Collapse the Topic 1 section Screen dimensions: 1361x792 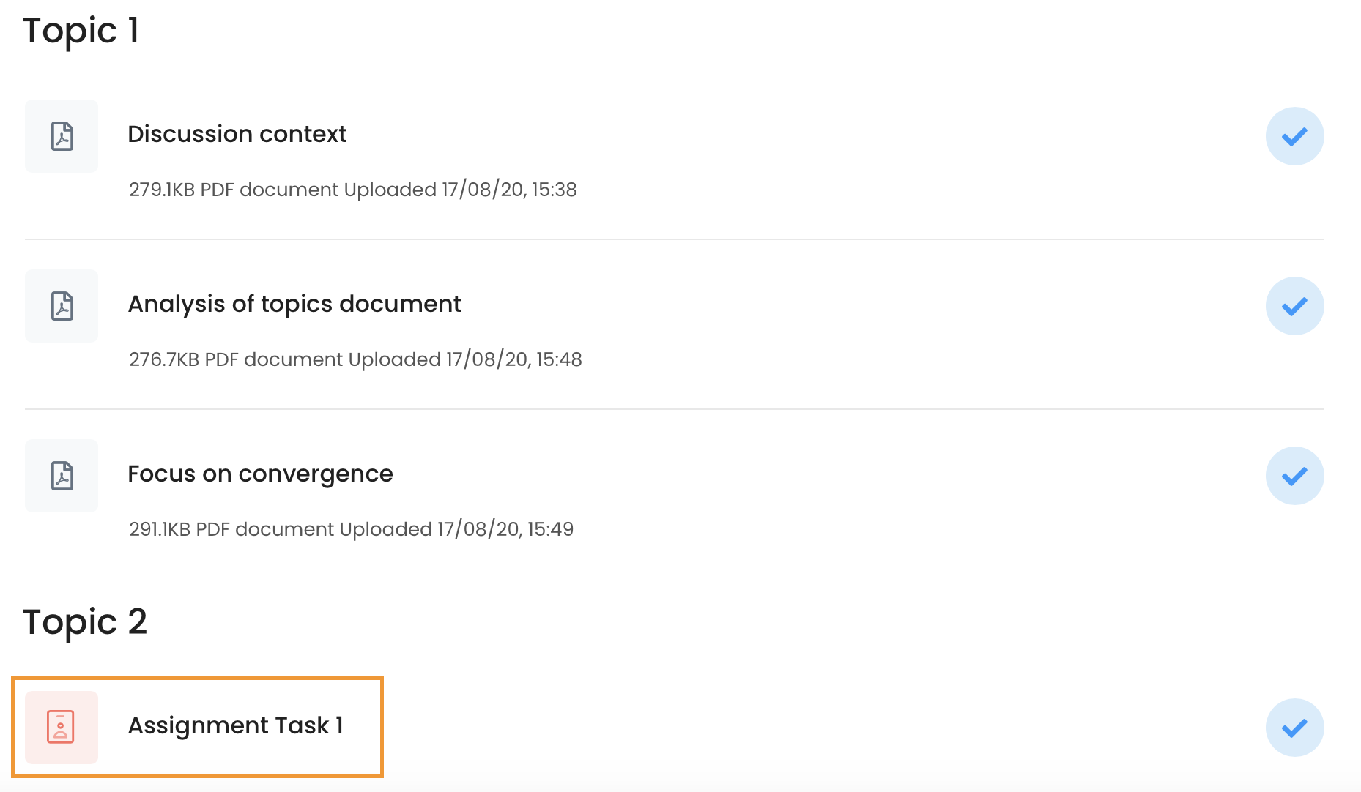pos(81,31)
